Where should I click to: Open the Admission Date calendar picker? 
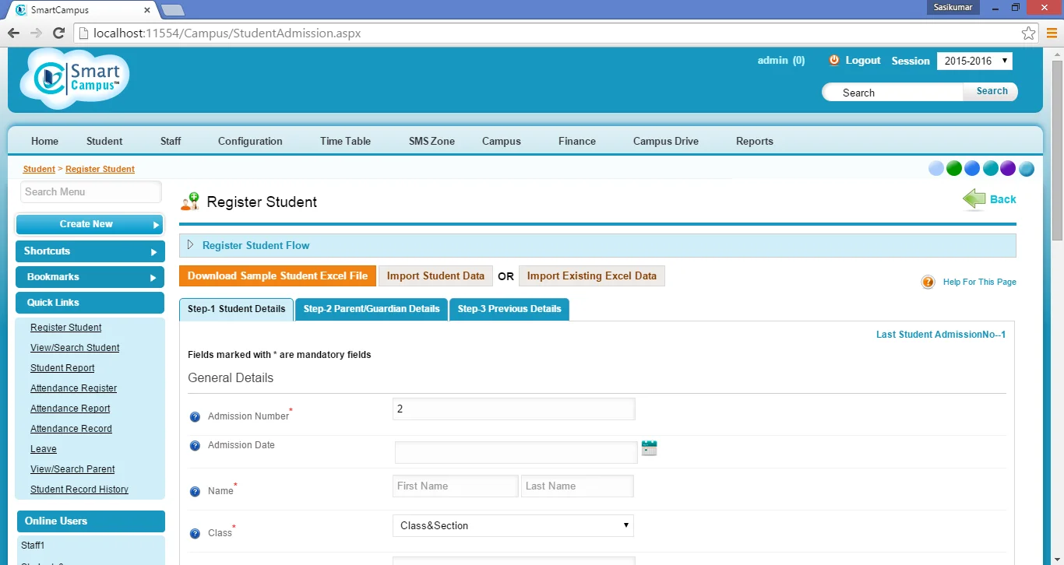click(x=649, y=448)
